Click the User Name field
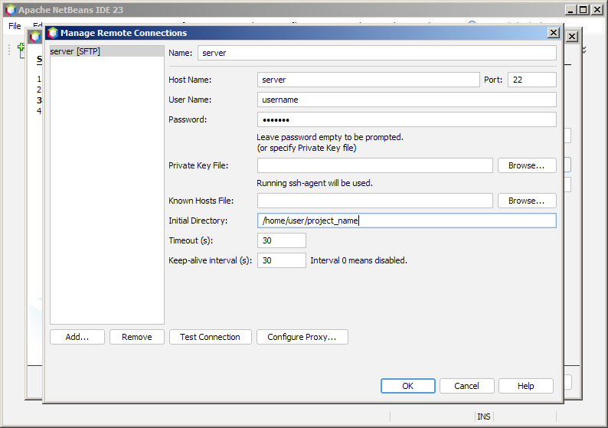The width and height of the screenshot is (608, 428). click(x=406, y=100)
